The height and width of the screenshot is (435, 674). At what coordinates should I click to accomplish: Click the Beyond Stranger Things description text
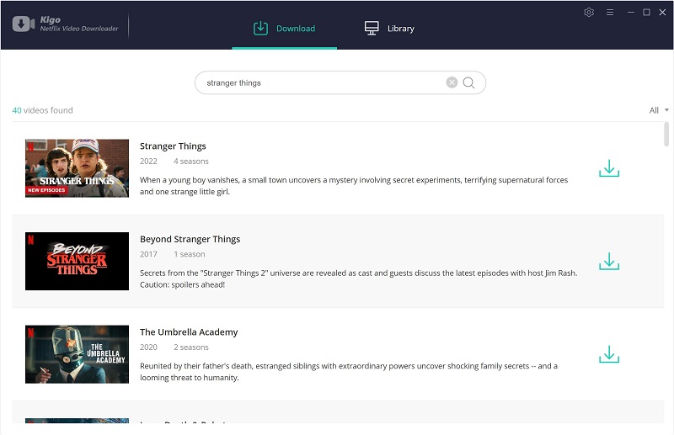tap(359, 279)
